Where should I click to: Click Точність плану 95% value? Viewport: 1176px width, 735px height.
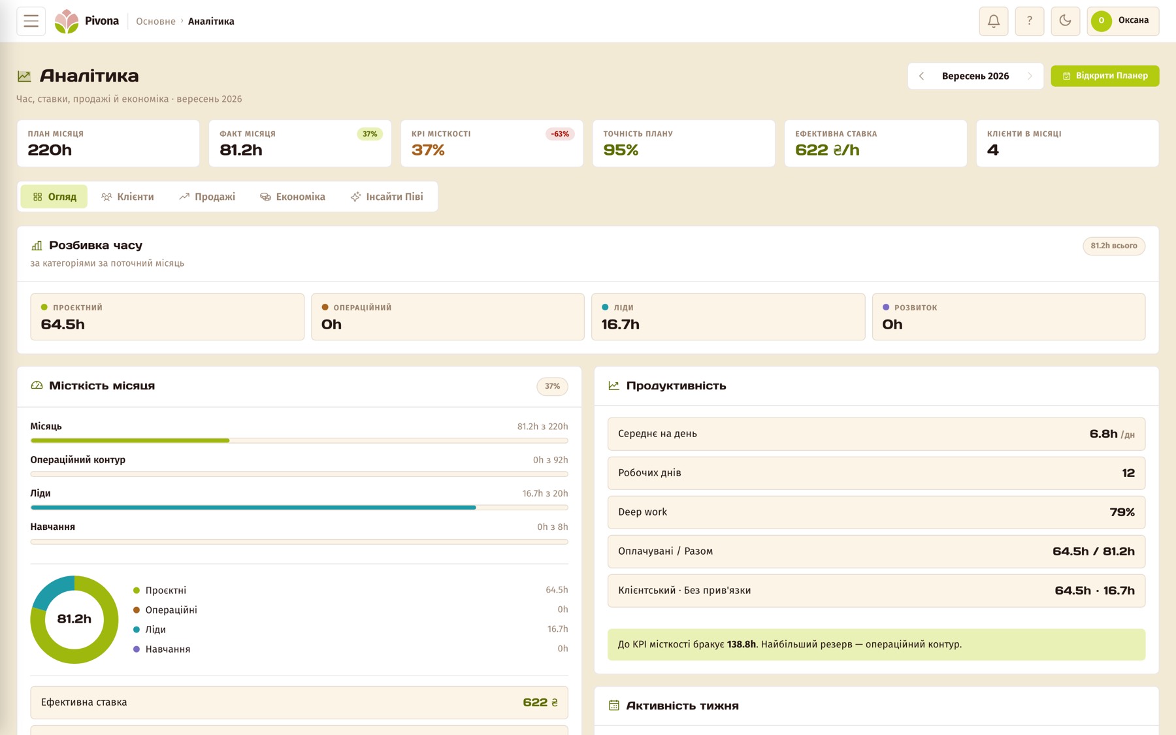coord(621,150)
